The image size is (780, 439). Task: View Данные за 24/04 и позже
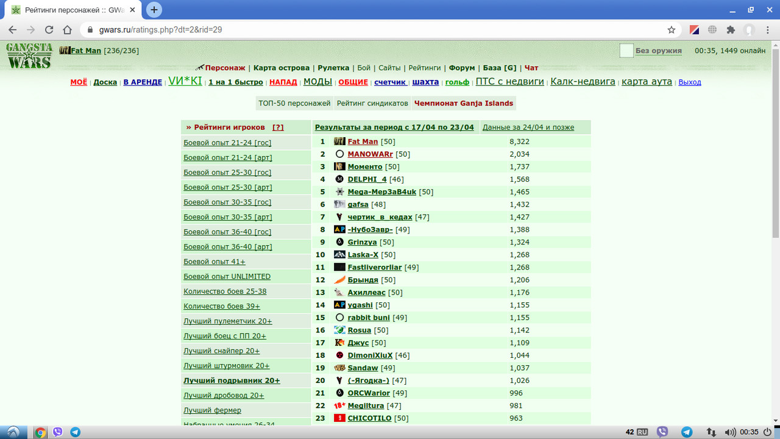pos(528,127)
